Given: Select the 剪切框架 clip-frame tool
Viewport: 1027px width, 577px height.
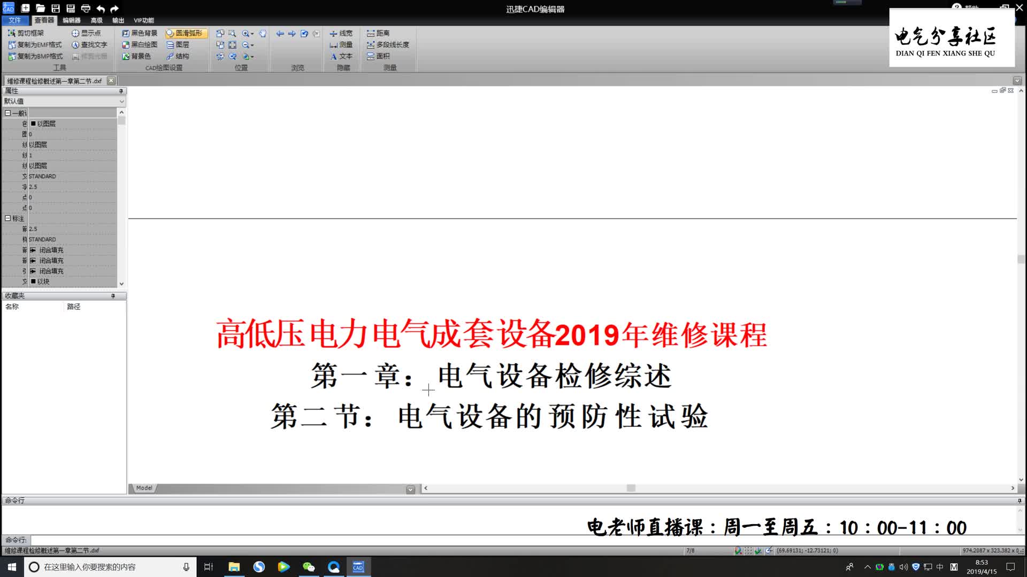Looking at the screenshot, I should [x=26, y=33].
